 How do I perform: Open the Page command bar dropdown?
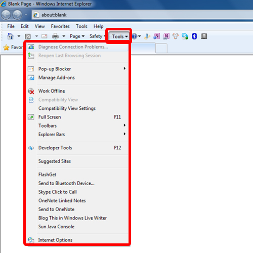(x=77, y=36)
